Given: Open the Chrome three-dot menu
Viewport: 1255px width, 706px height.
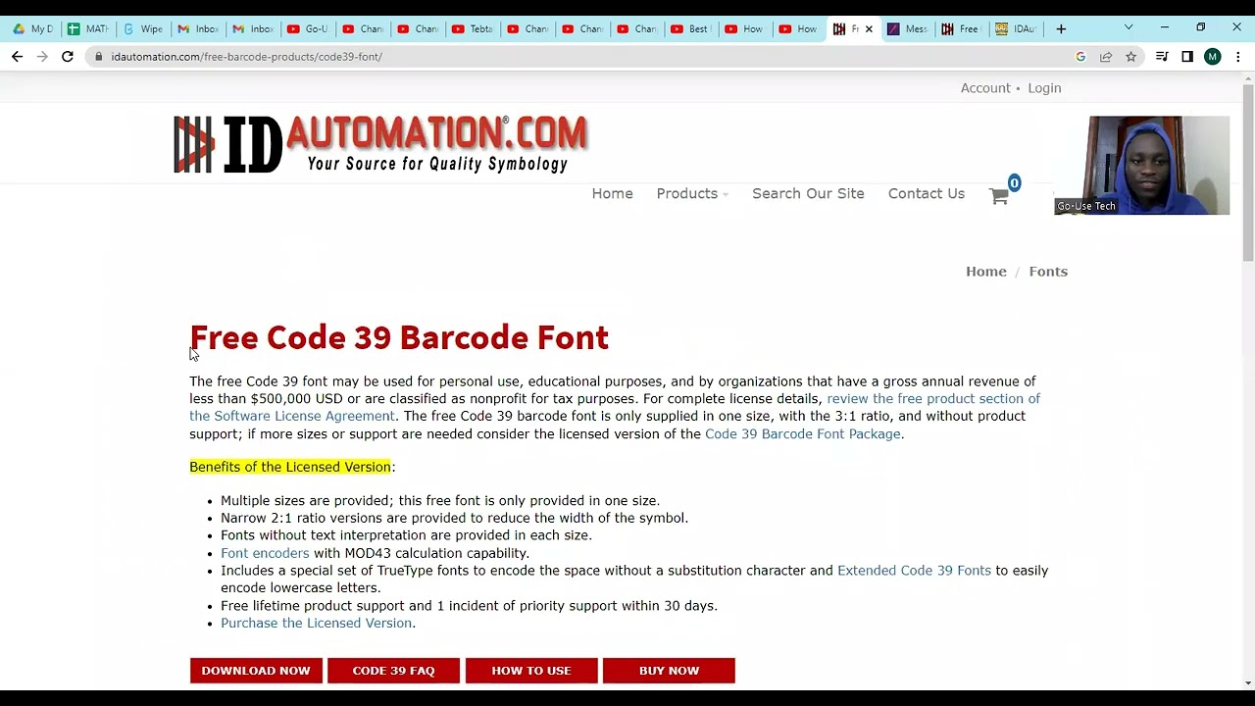Looking at the screenshot, I should (x=1238, y=57).
